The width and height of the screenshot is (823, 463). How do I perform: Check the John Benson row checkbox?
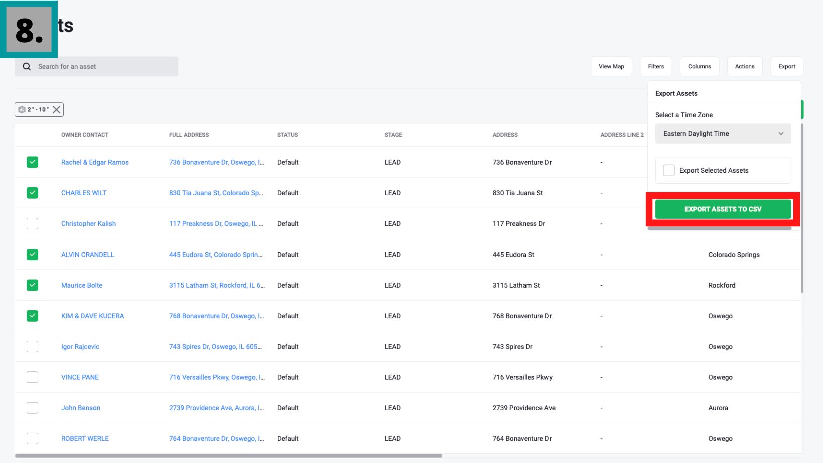pyautogui.click(x=32, y=408)
